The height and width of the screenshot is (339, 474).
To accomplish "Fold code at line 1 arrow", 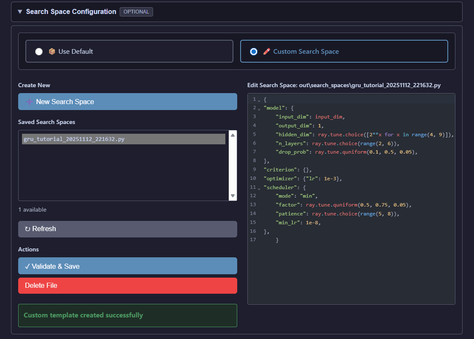I will coord(259,100).
